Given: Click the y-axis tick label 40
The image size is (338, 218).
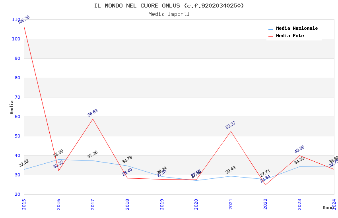Looking at the screenshot, I should coord(17,155).
